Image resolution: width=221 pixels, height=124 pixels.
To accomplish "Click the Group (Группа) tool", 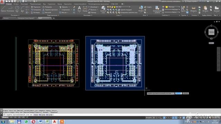I will pos(183,9).
